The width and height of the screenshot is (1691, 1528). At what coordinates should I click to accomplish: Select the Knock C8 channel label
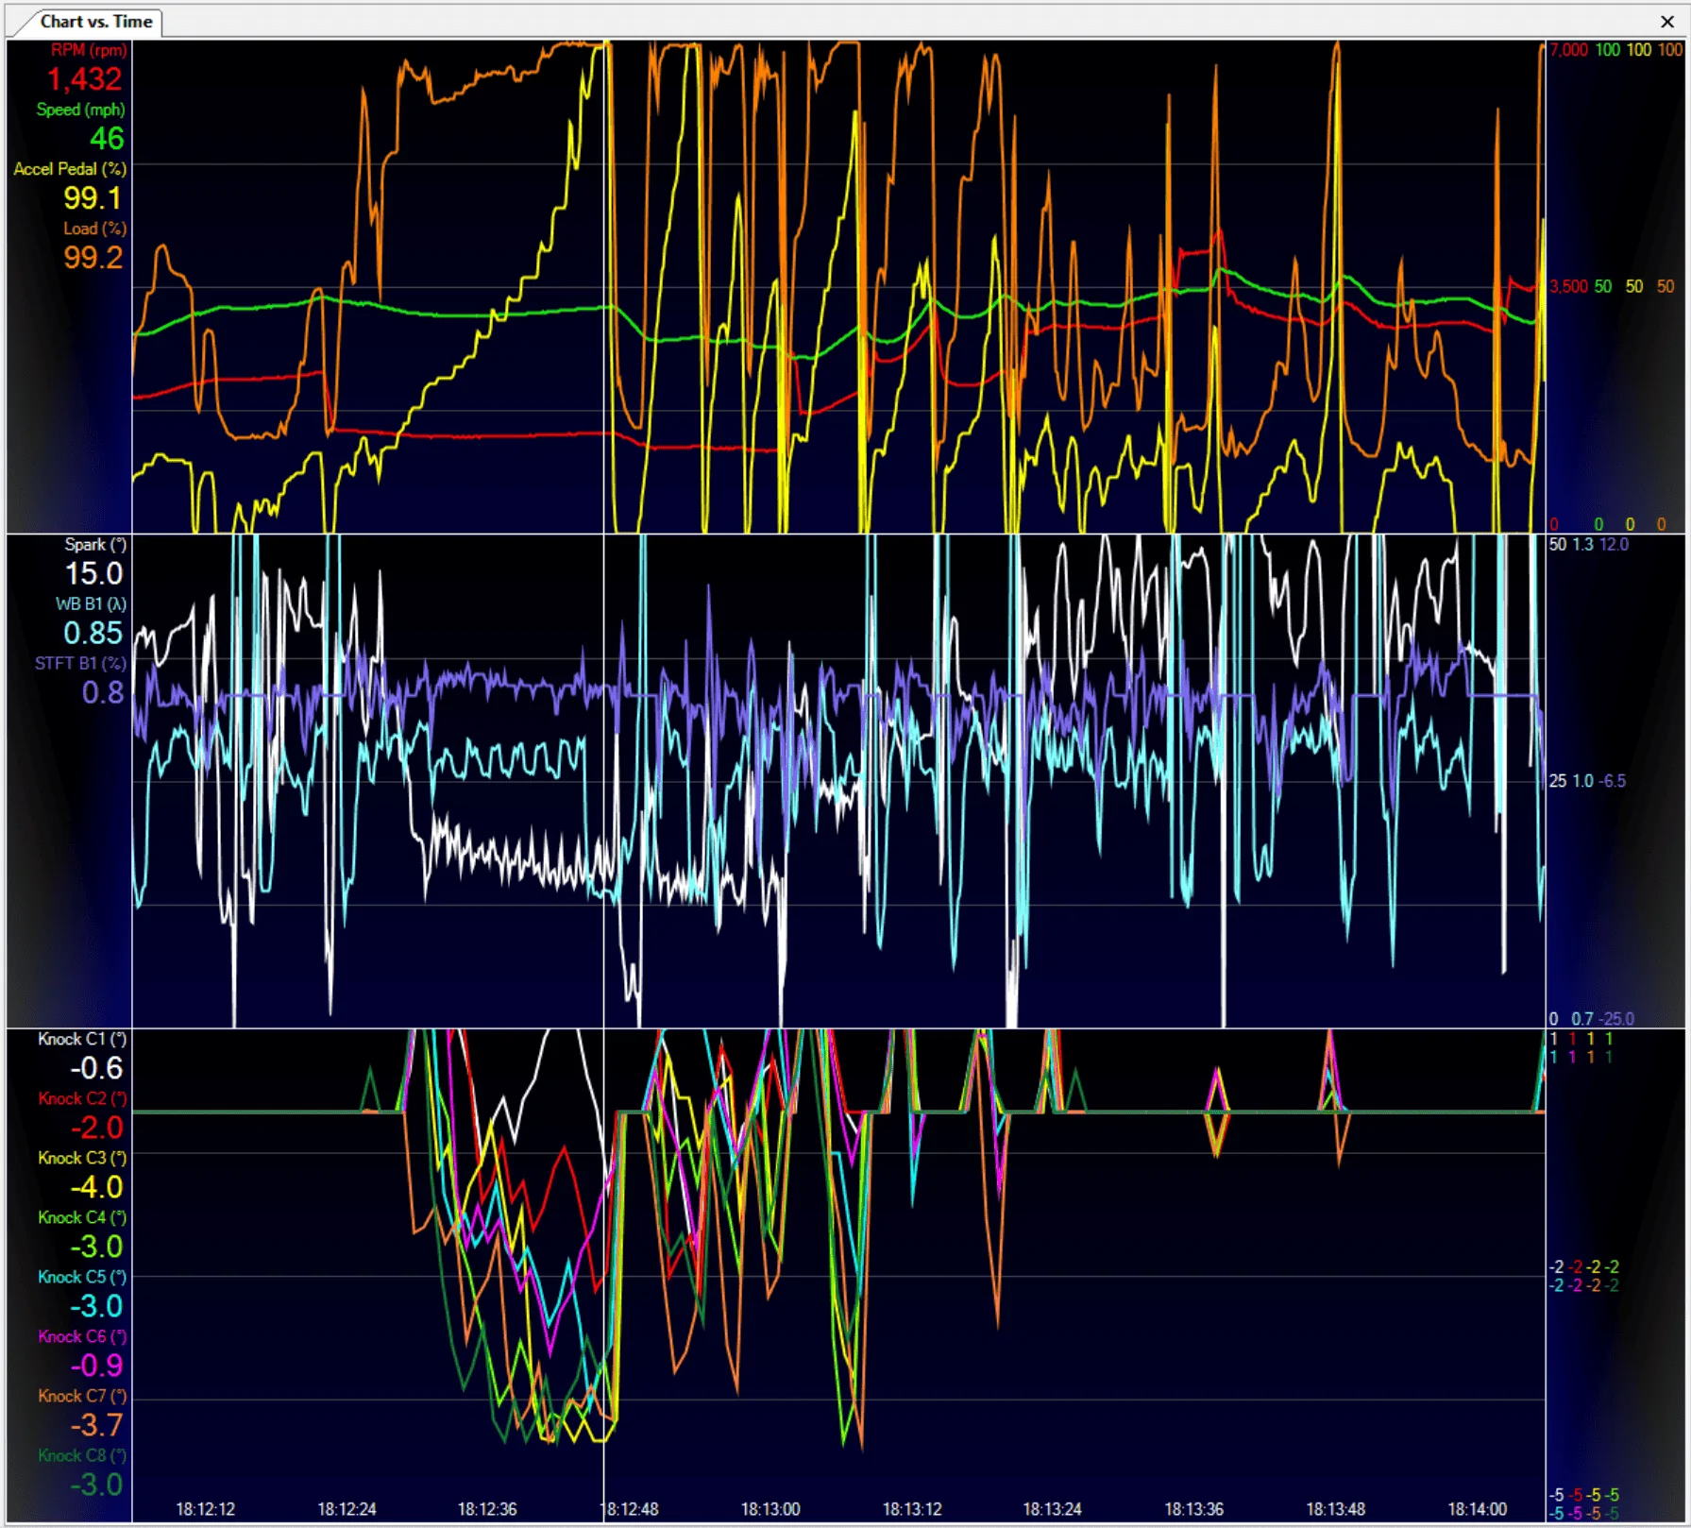click(x=82, y=1456)
